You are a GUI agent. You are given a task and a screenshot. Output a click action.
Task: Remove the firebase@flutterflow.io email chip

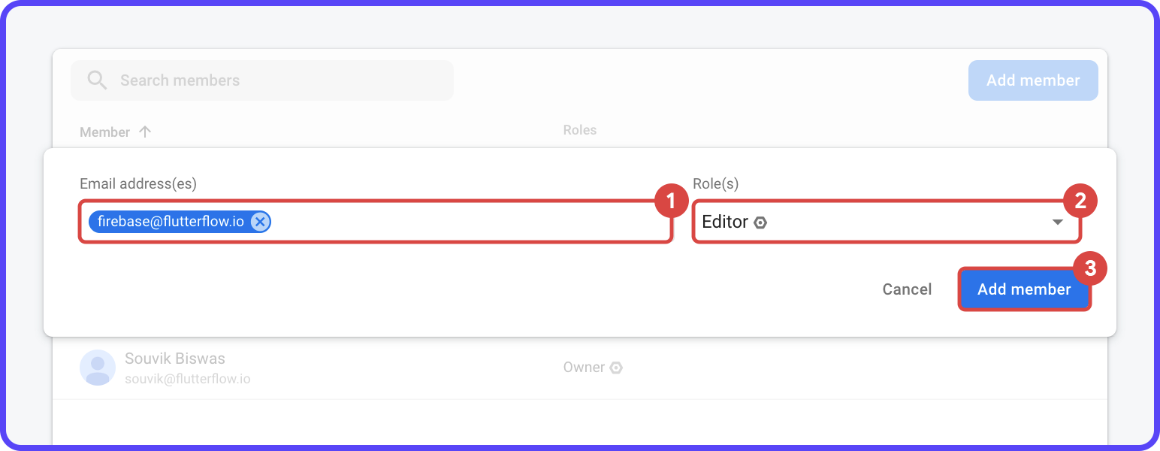pos(259,221)
